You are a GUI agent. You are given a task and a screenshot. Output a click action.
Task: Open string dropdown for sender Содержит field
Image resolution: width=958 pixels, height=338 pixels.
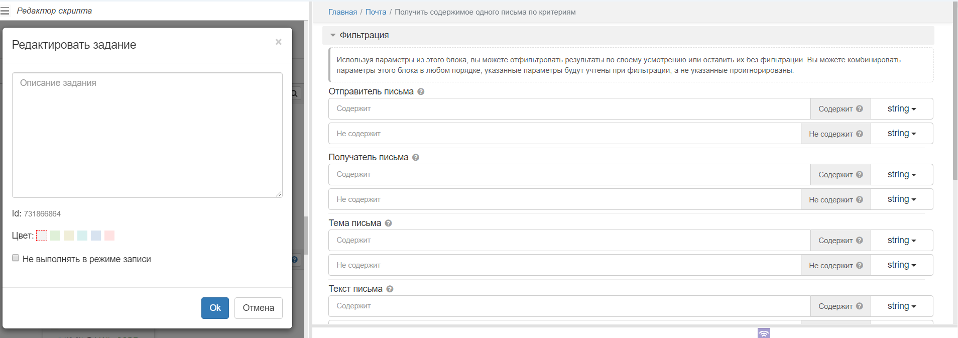tap(901, 109)
